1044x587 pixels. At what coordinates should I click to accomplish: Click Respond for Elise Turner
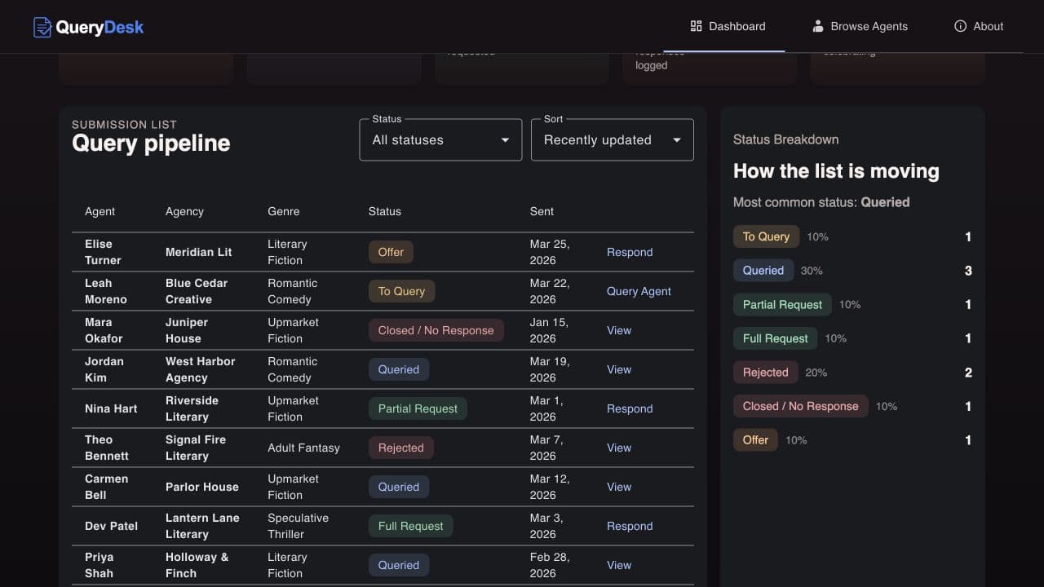(x=630, y=252)
